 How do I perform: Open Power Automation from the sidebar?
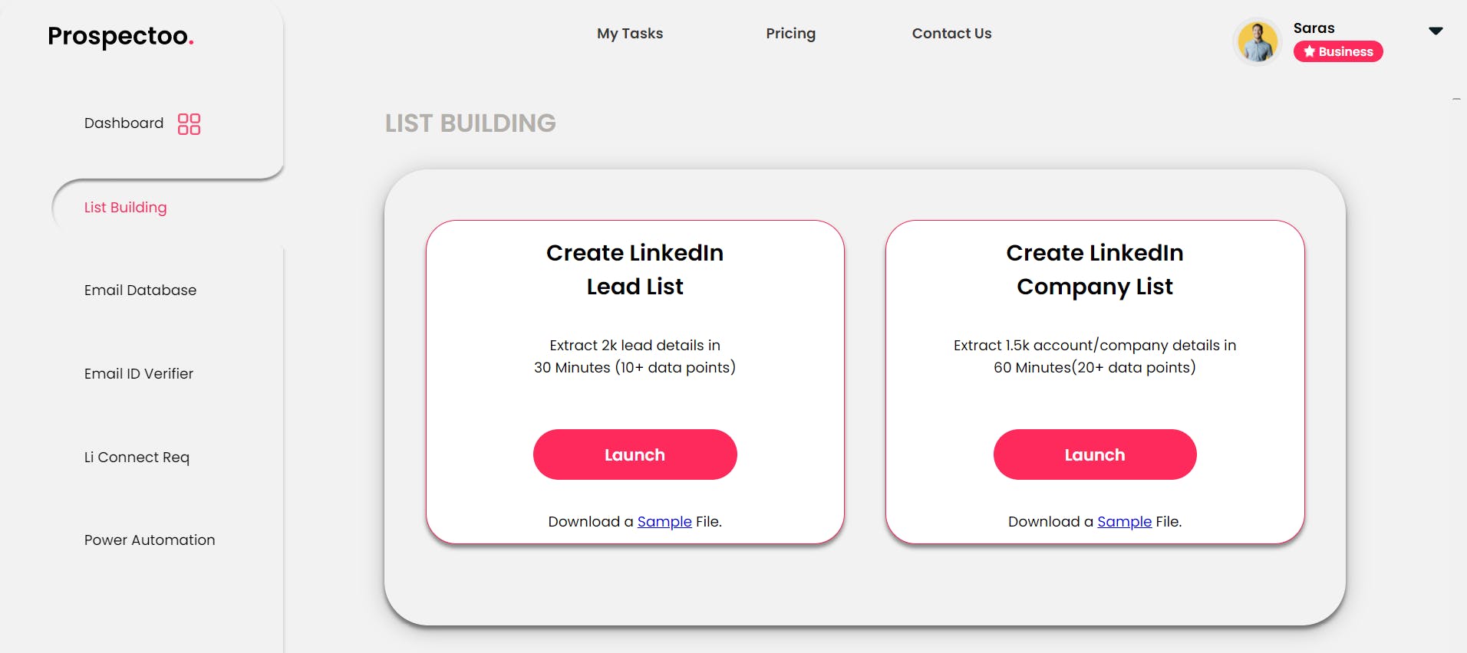pyautogui.click(x=150, y=540)
